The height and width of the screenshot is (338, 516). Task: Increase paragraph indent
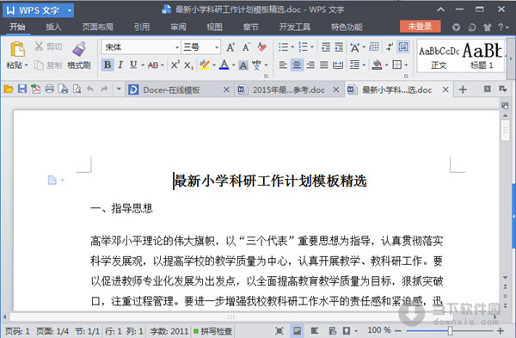[x=339, y=47]
